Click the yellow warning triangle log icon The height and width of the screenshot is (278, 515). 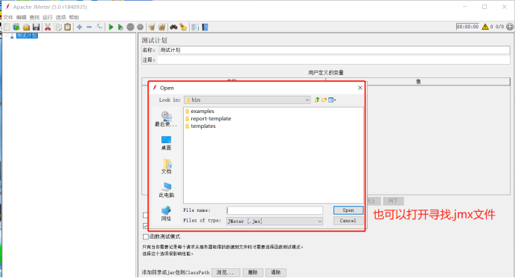click(x=485, y=27)
